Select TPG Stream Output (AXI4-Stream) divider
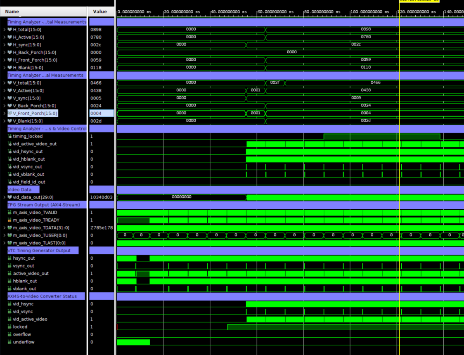Image resolution: width=464 pixels, height=355 pixels. pyautogui.click(x=47, y=205)
